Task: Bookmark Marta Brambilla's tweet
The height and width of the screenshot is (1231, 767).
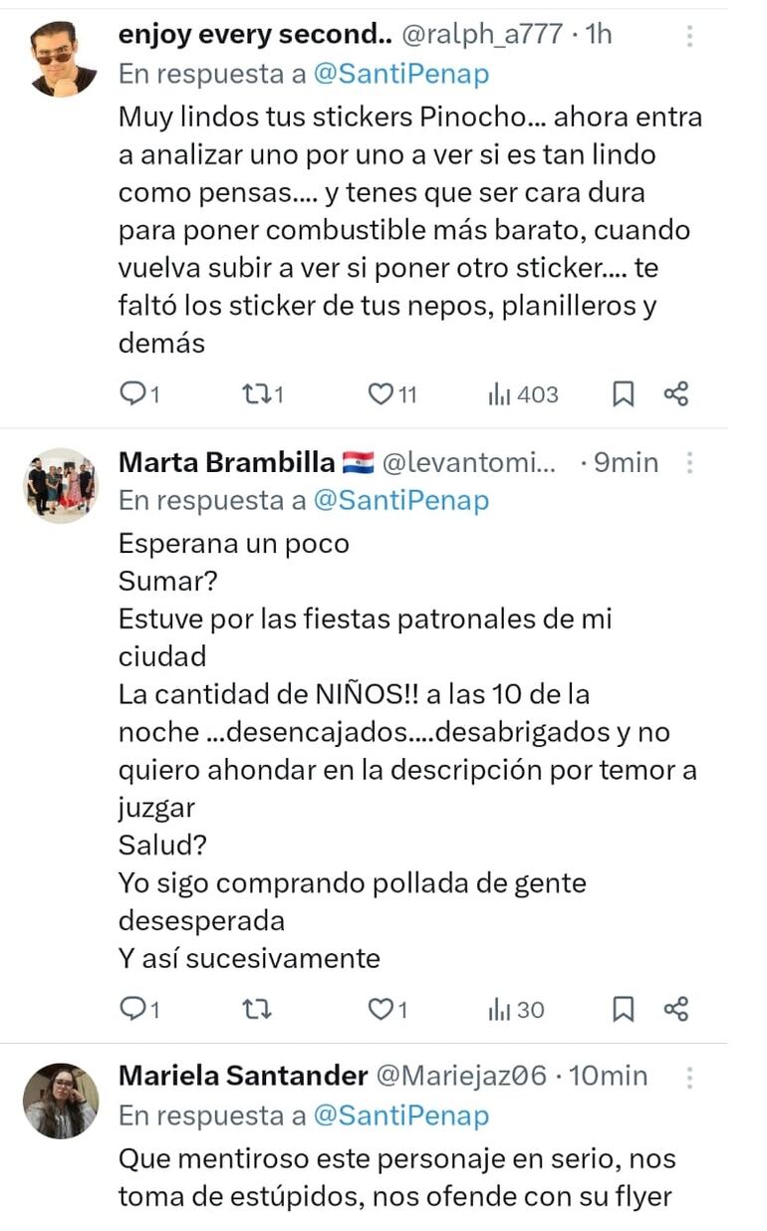Action: click(x=623, y=1010)
